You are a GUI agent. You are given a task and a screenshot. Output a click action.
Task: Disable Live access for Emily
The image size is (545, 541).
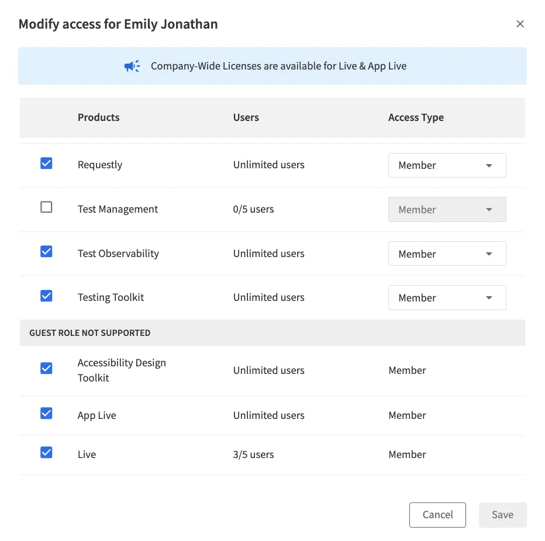click(46, 452)
